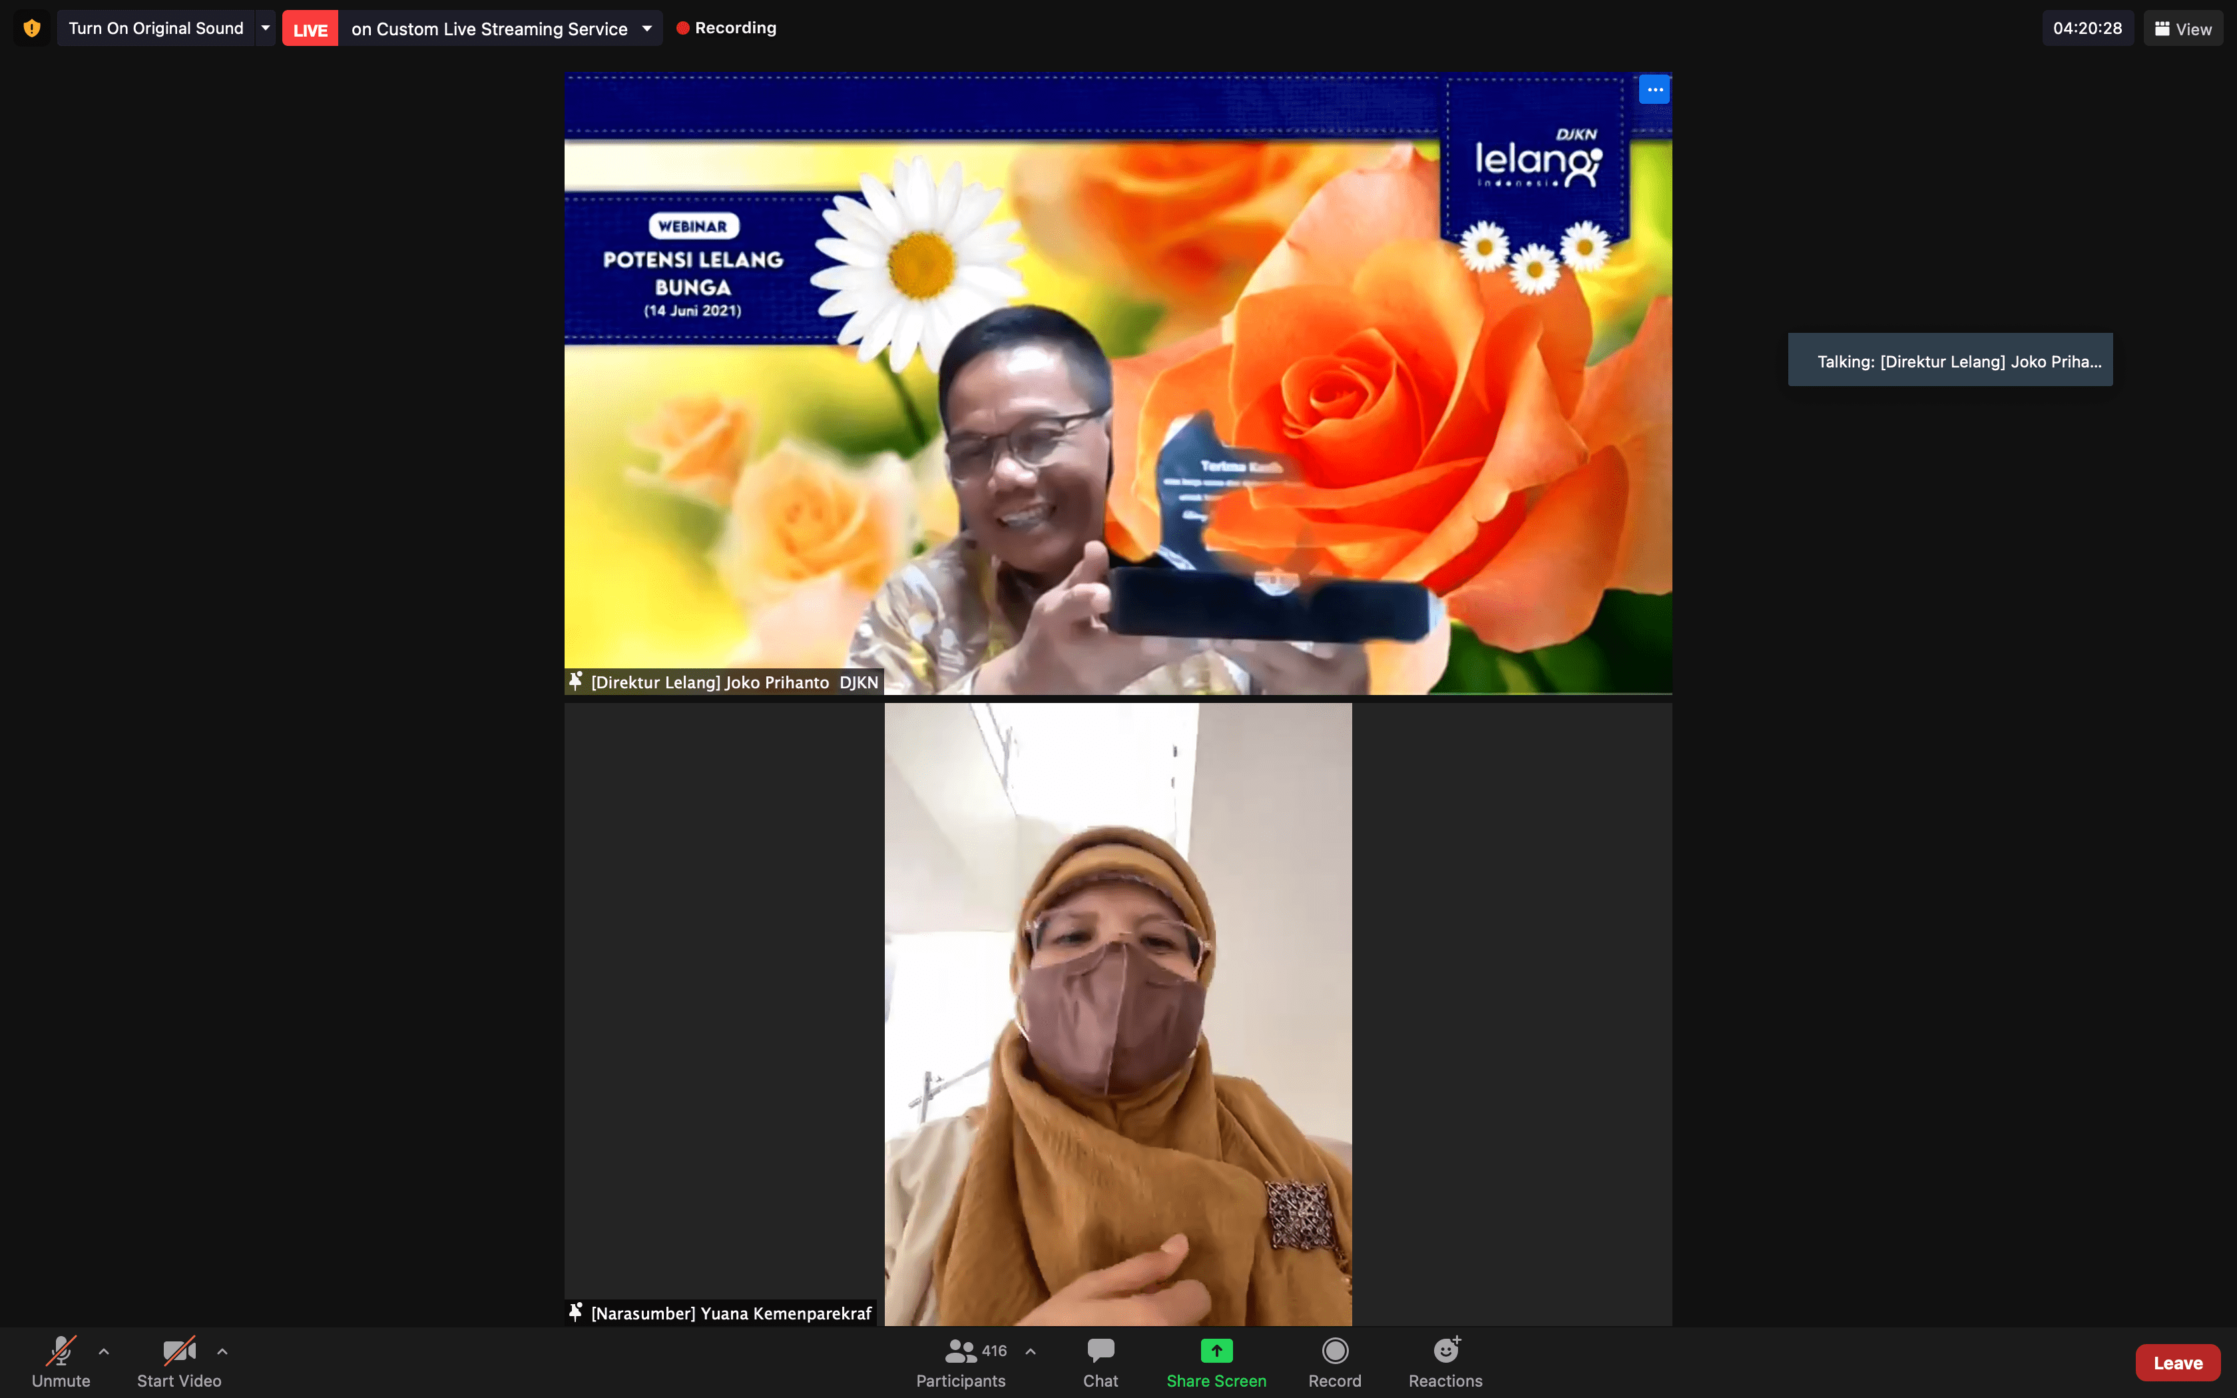Leave the meeting

pos(2177,1362)
